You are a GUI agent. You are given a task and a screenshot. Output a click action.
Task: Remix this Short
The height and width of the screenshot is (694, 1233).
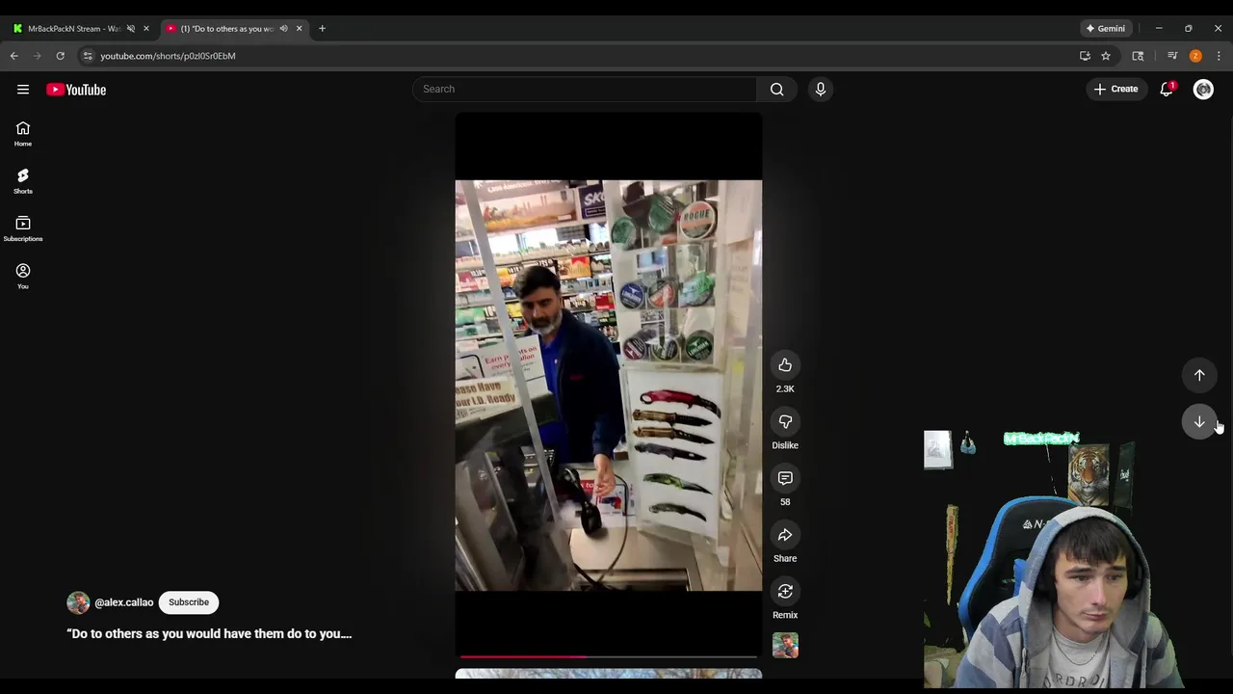pos(785,591)
